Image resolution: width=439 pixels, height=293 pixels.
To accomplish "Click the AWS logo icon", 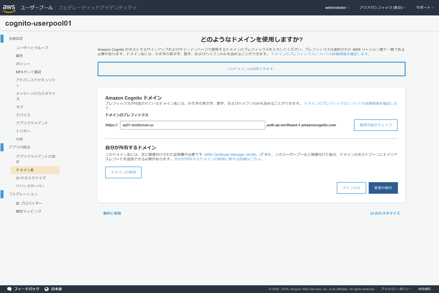I will [9, 8].
